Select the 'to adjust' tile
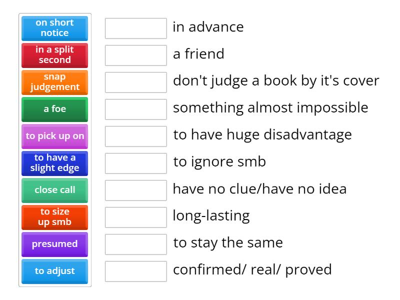This screenshot has height=300, width=400. [x=55, y=271]
